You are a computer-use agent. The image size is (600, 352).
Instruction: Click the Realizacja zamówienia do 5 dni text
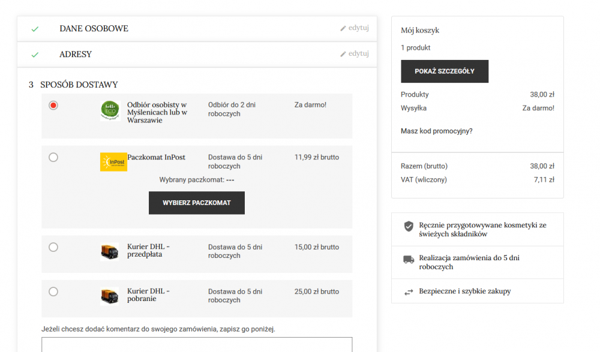click(x=469, y=262)
